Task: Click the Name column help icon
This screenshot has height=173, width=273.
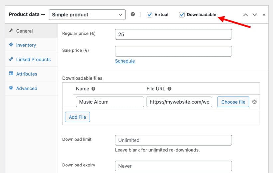Action: [x=93, y=89]
